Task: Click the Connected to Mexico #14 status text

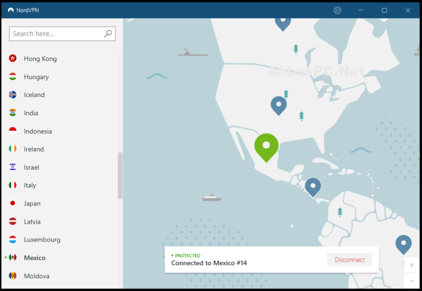Action: 209,263
